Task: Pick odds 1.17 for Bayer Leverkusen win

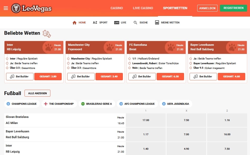Action: [146, 134]
